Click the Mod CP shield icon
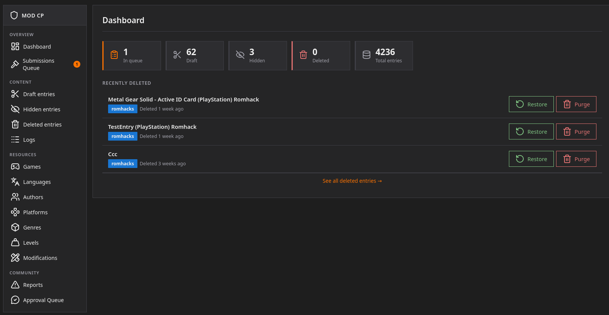The width and height of the screenshot is (609, 315). (14, 15)
